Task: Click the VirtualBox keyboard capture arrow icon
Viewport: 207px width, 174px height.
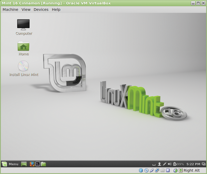Action: coord(180,170)
